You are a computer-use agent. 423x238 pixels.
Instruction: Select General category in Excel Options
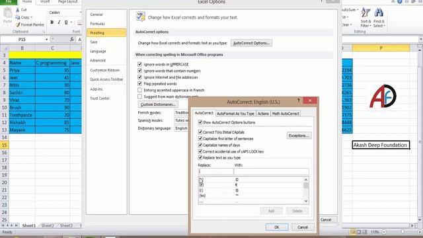point(106,15)
